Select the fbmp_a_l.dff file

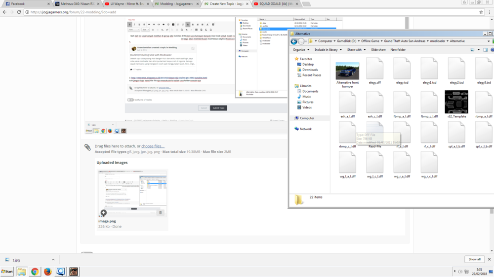pos(402,105)
